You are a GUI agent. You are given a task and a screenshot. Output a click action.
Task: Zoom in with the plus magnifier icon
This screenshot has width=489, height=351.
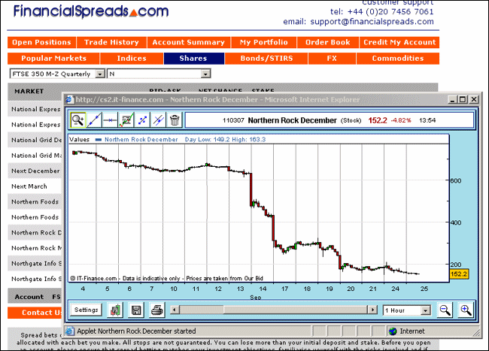click(x=466, y=310)
